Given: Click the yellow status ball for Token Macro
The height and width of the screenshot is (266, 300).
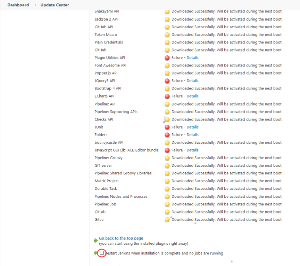Looking at the screenshot, I should (167, 35).
